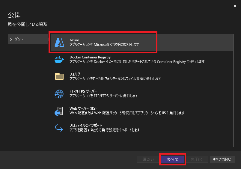Click the Azure logo icon
241x169 pixels.
[x=59, y=42]
